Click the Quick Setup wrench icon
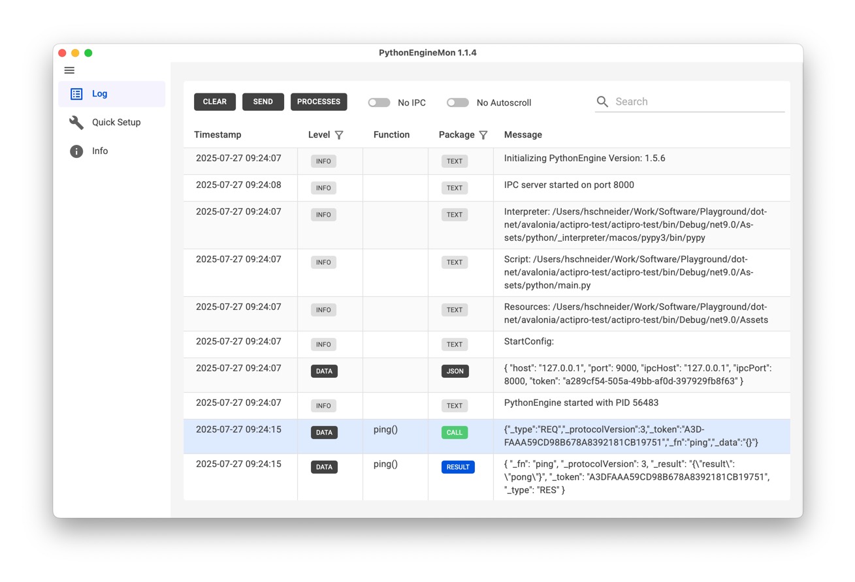Screen dimensions: 855x582 coord(76,123)
